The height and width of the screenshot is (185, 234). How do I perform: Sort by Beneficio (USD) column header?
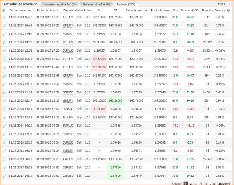click(x=190, y=10)
